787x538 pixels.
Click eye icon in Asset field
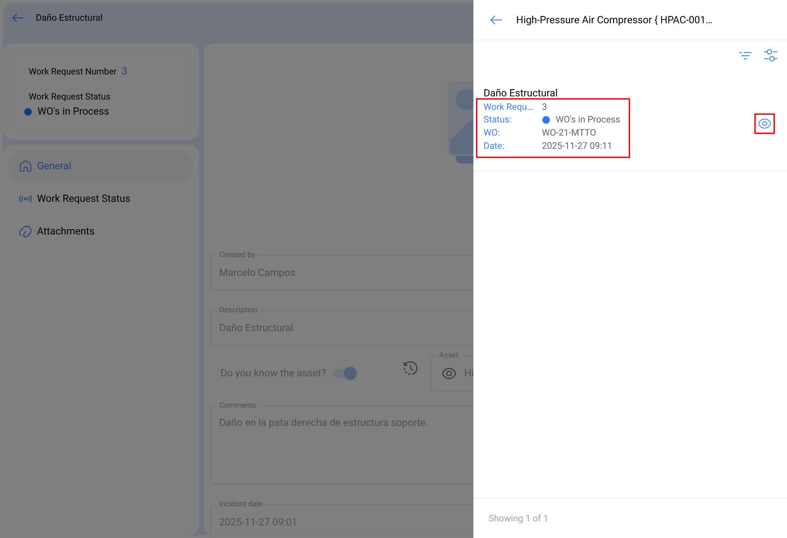[x=449, y=373]
